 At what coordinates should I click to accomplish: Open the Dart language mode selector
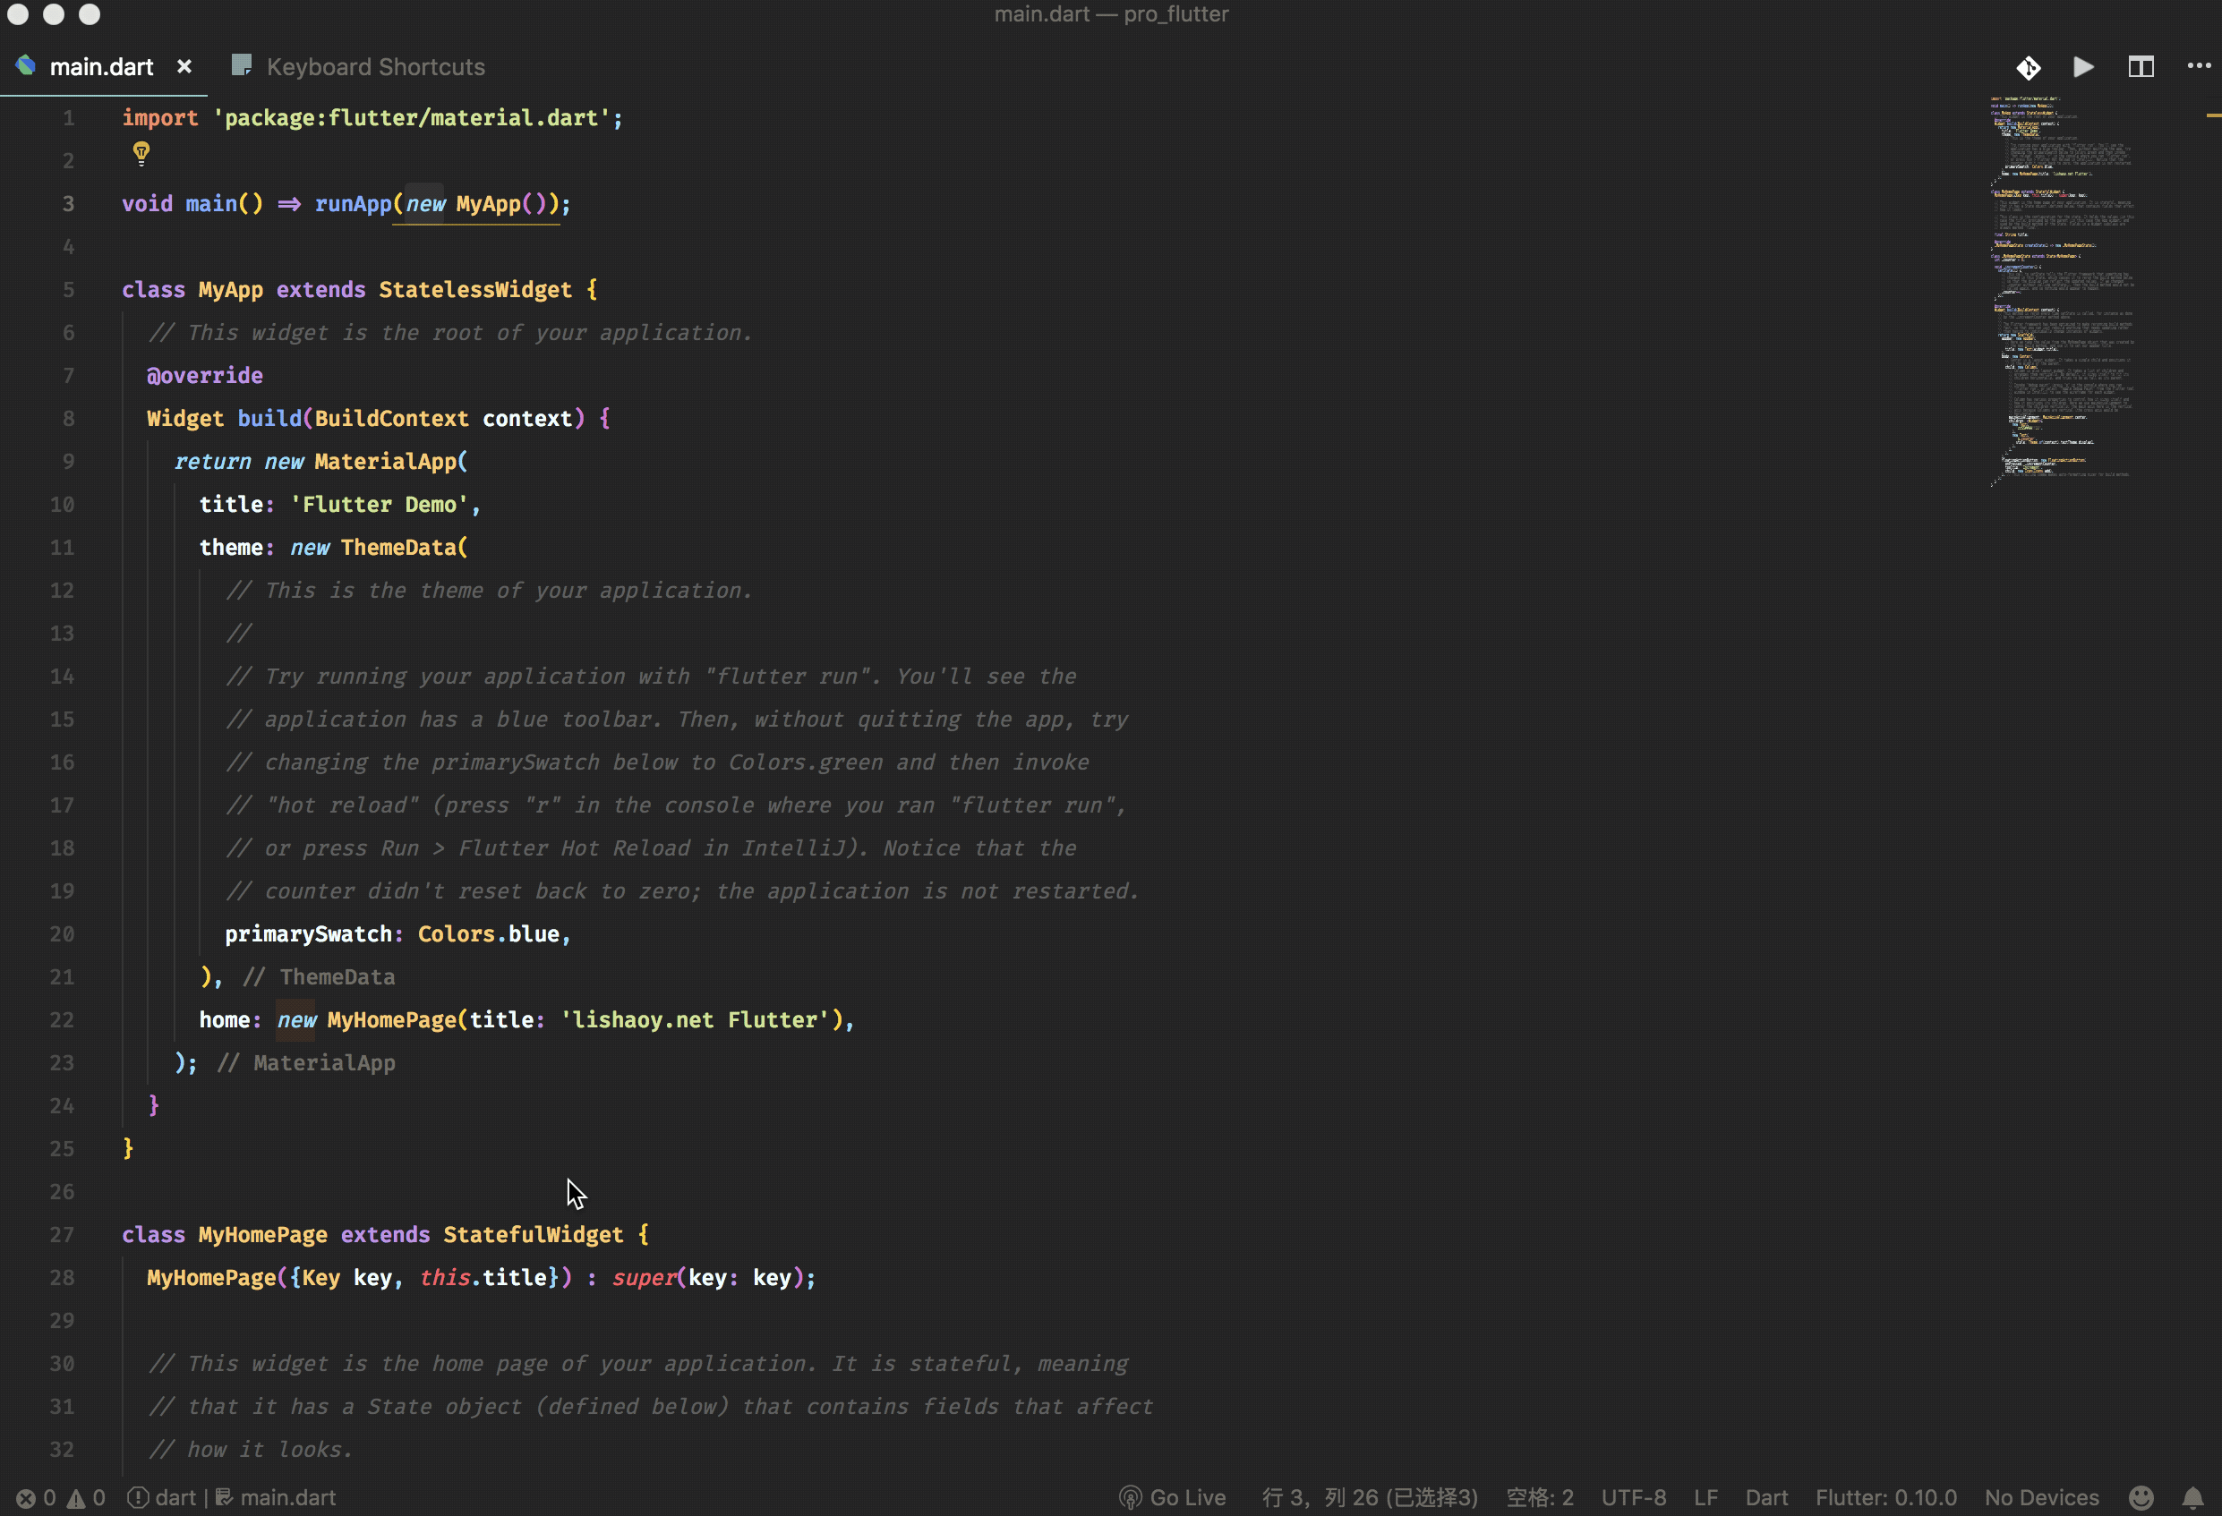(1766, 1498)
